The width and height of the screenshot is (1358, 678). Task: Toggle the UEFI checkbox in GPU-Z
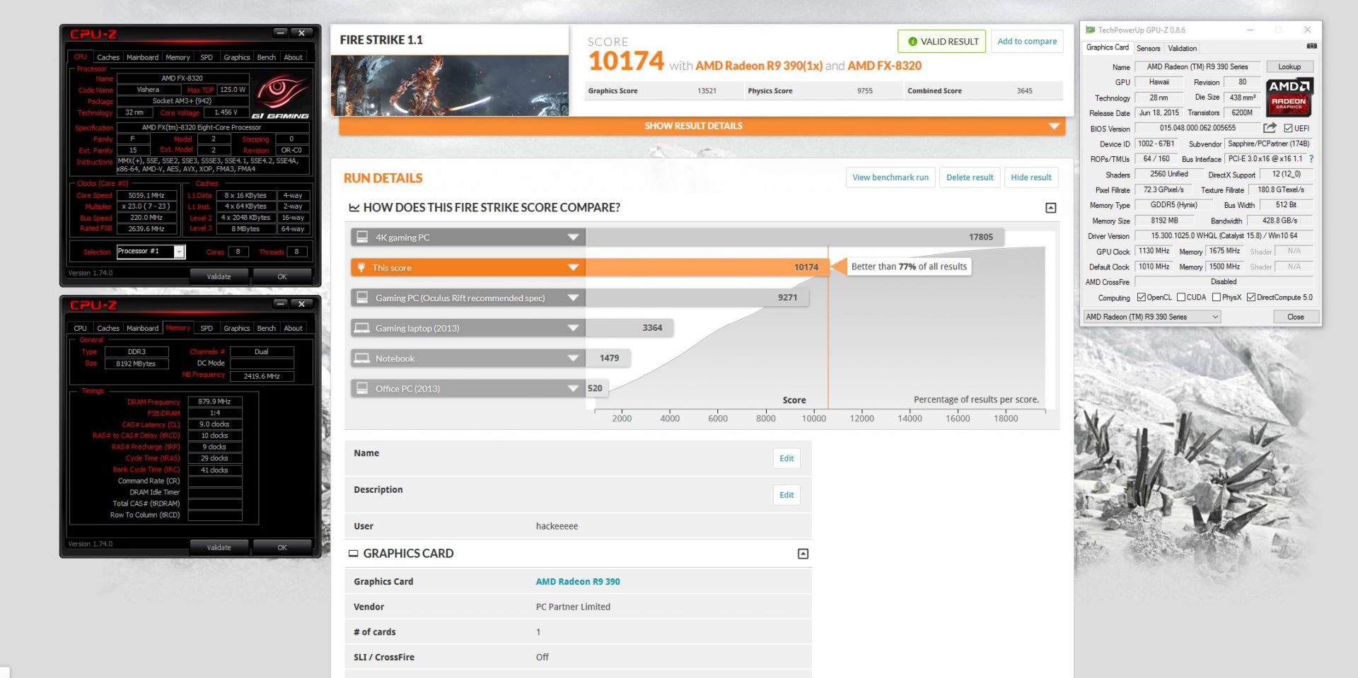click(1288, 128)
